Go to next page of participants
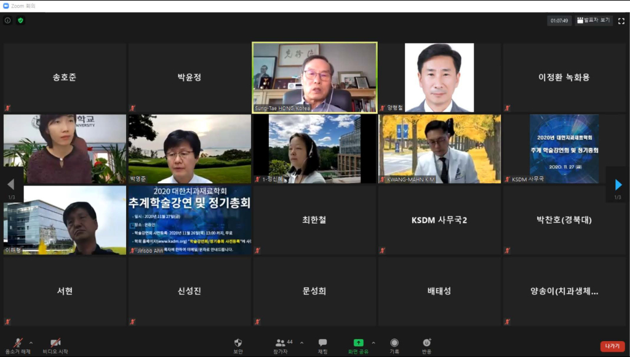 tap(618, 184)
